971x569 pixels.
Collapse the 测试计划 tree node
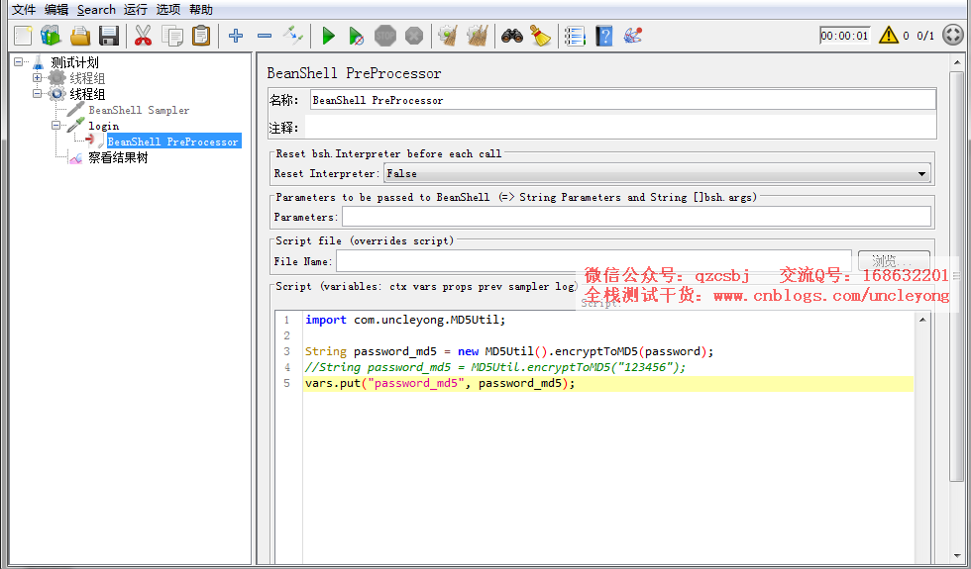coord(19,61)
